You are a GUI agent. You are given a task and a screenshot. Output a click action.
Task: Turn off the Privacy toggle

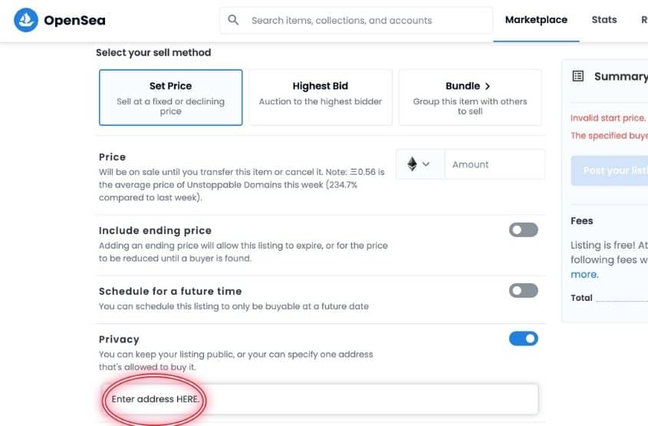coord(523,338)
